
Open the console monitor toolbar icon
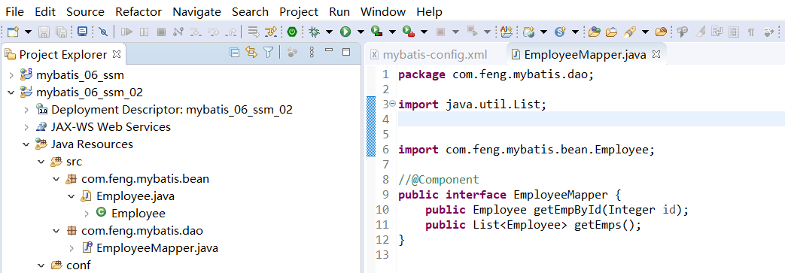(83, 32)
